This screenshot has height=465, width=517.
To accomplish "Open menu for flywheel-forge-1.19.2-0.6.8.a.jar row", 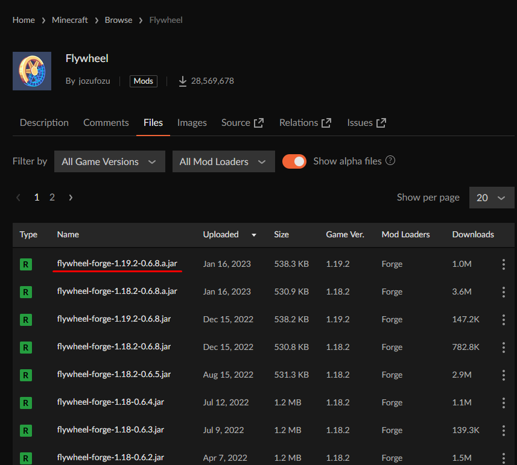I will 504,264.
